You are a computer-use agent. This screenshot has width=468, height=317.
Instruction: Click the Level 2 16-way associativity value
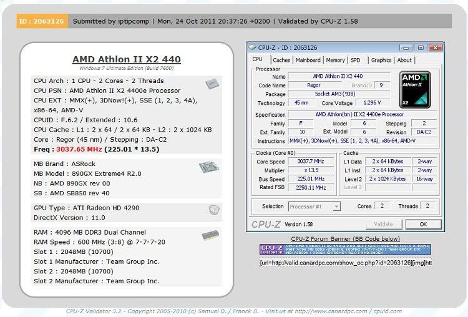pos(424,179)
